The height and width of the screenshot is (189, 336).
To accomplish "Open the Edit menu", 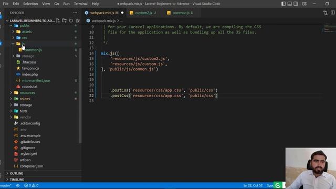I will 16,4.
